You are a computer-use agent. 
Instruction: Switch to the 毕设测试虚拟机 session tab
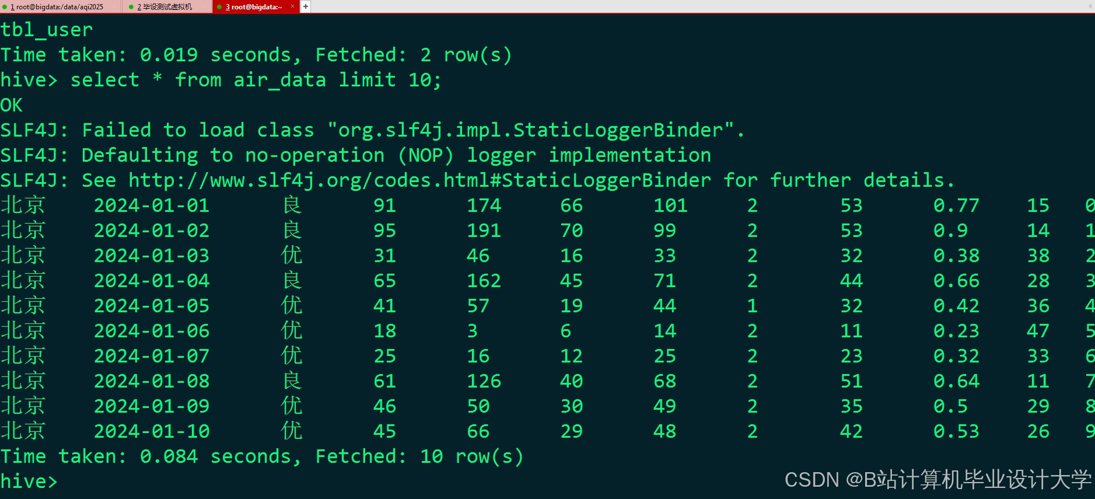coord(166,6)
